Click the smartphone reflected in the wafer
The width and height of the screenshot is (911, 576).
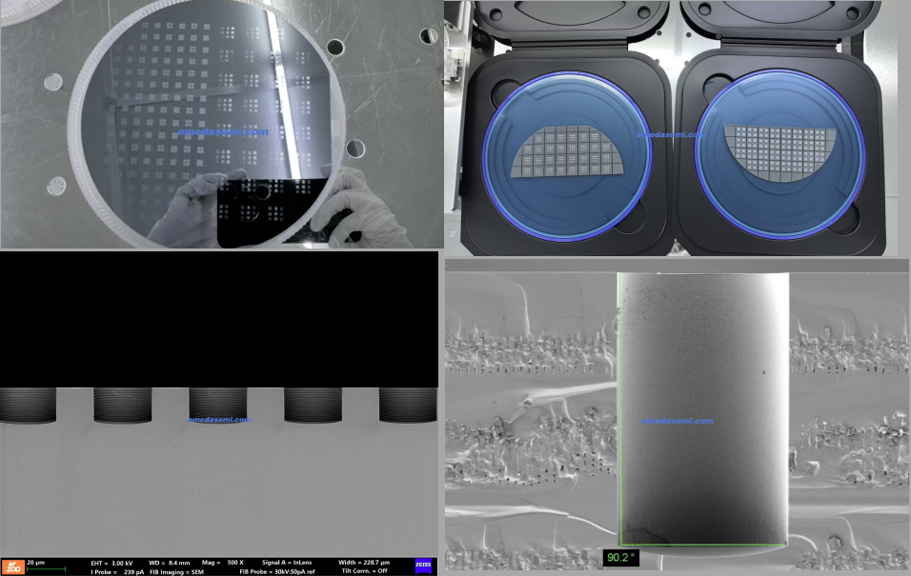(267, 211)
